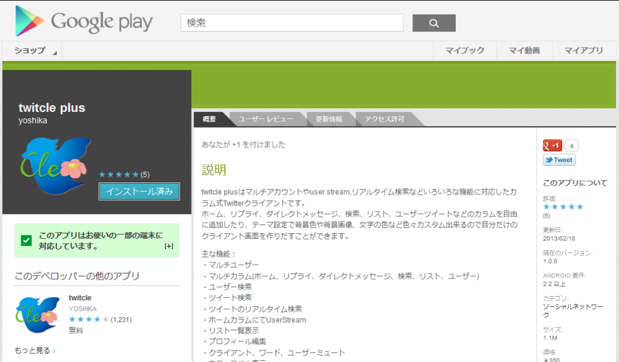Open マイアプリ from the top navigation
The image size is (619, 362).
(x=583, y=51)
